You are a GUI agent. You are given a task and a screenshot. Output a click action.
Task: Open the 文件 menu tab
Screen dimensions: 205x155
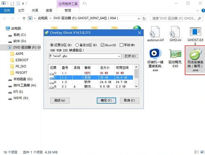(x=7, y=11)
